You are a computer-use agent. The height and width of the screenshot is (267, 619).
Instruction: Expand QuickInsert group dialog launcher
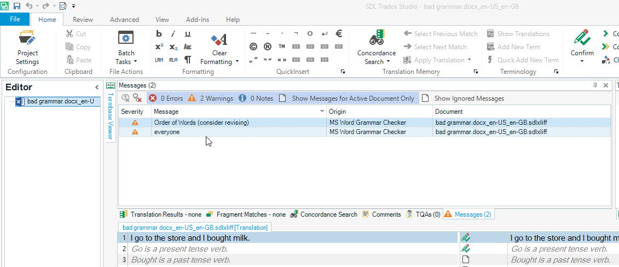pos(343,71)
